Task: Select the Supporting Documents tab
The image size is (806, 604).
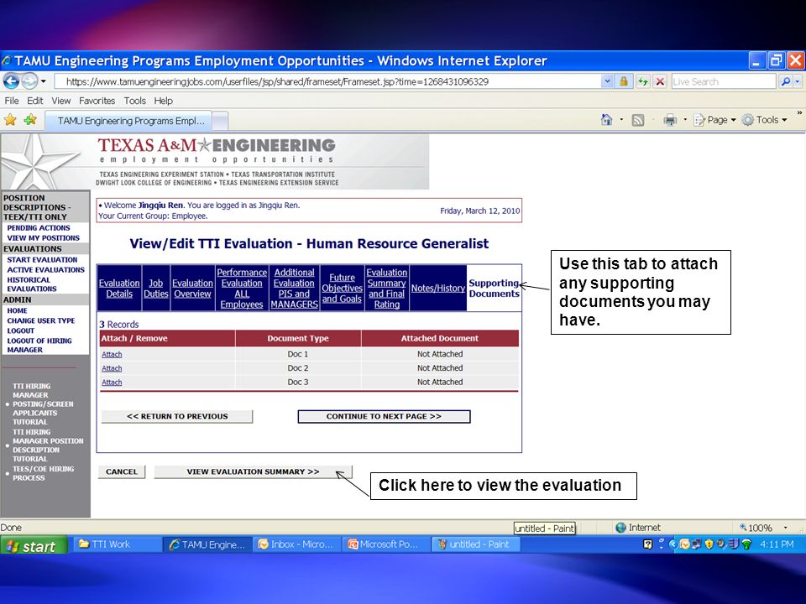Action: pos(494,288)
